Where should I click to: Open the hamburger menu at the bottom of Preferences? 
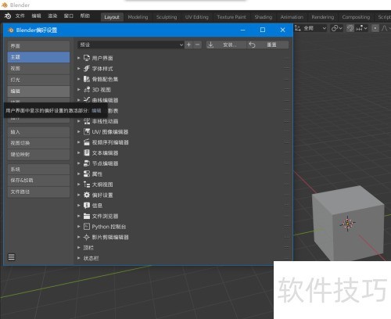point(12,257)
